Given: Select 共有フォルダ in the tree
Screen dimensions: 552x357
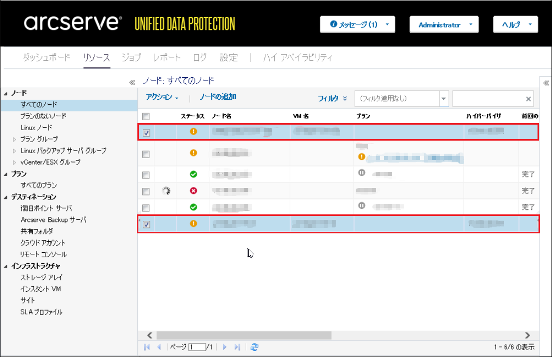Looking at the screenshot, I should (x=37, y=231).
